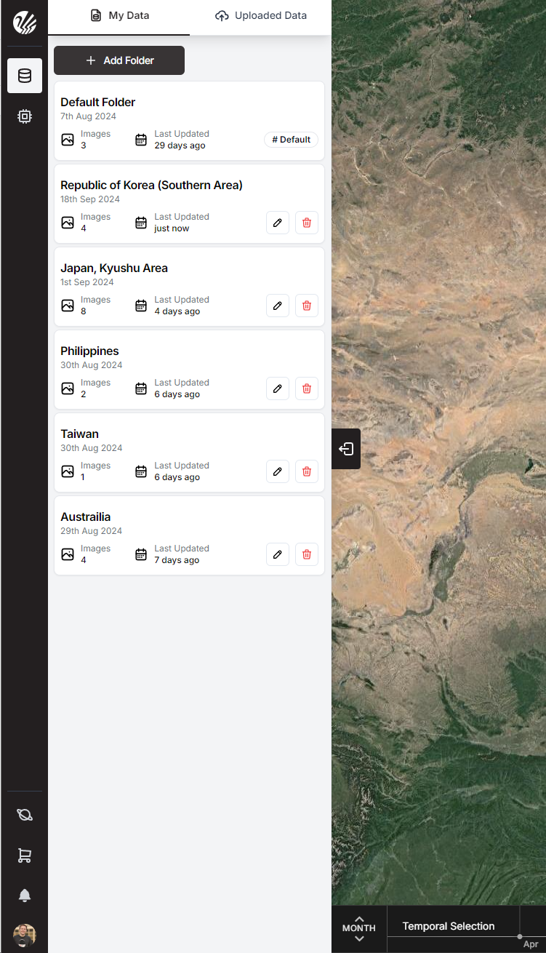This screenshot has height=953, width=546.
Task: Delete the Philippines folder
Action: coord(306,388)
